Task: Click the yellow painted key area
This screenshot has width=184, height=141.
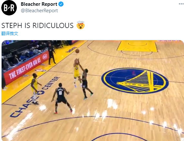Action: [137, 46]
